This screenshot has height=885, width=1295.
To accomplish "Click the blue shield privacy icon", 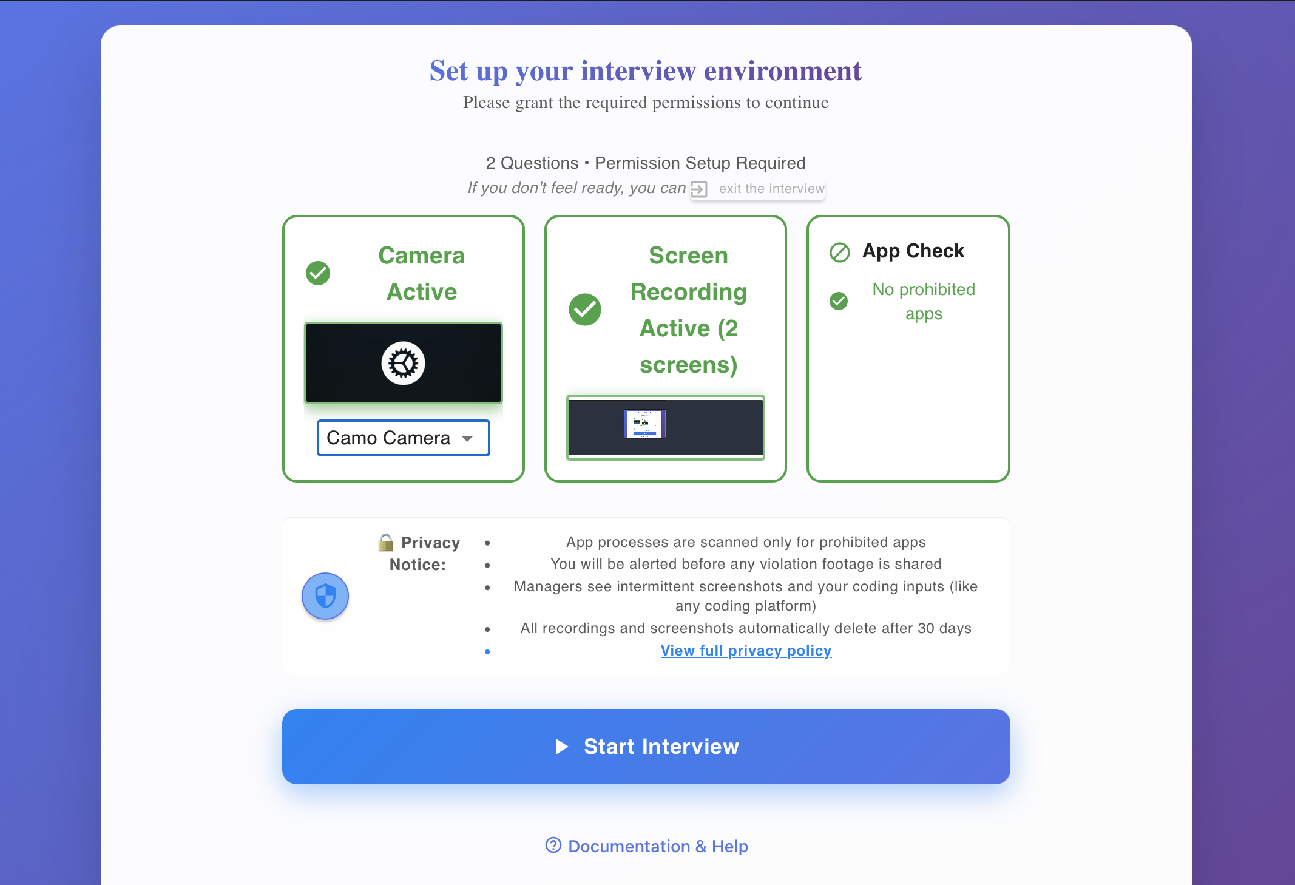I will [325, 596].
